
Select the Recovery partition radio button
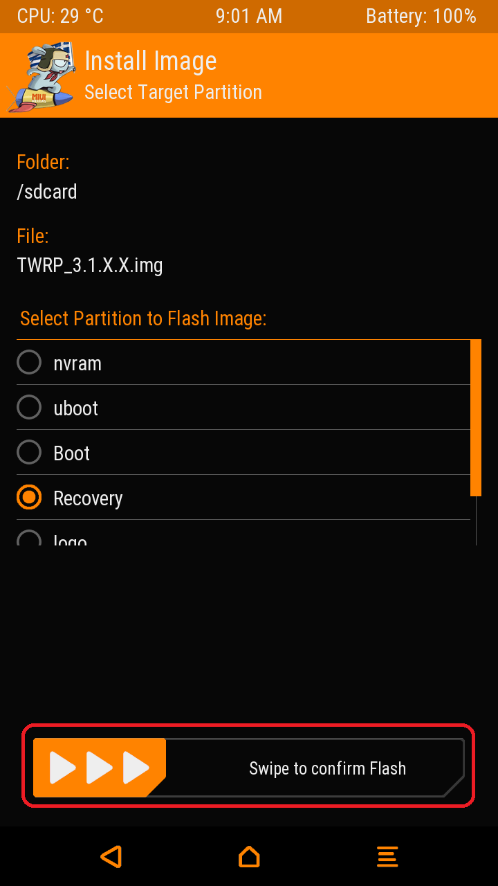tap(29, 497)
